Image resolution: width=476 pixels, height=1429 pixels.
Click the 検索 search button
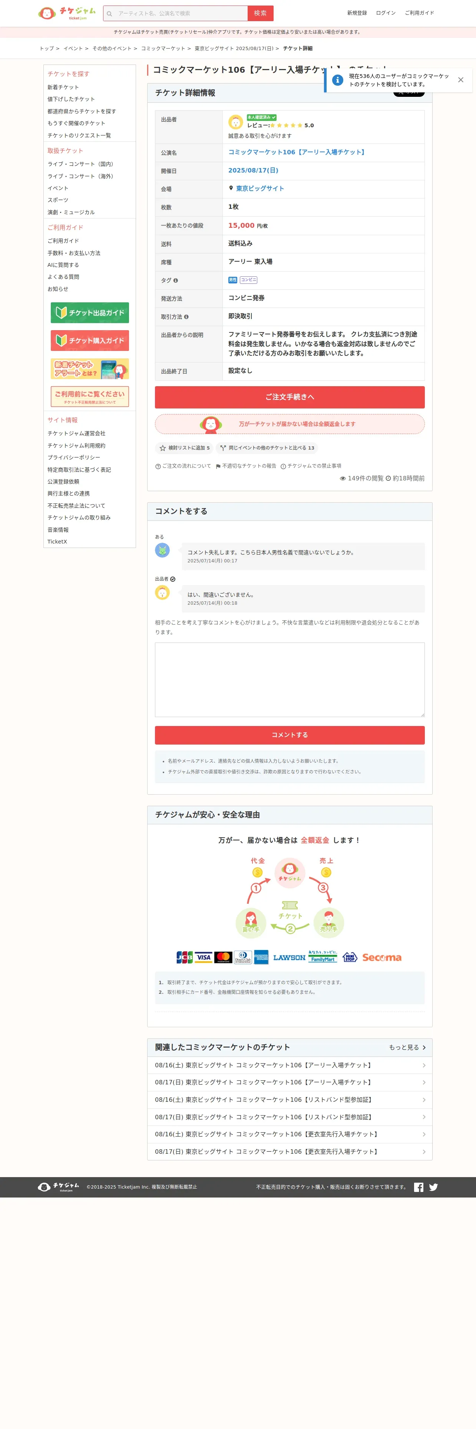pyautogui.click(x=261, y=13)
